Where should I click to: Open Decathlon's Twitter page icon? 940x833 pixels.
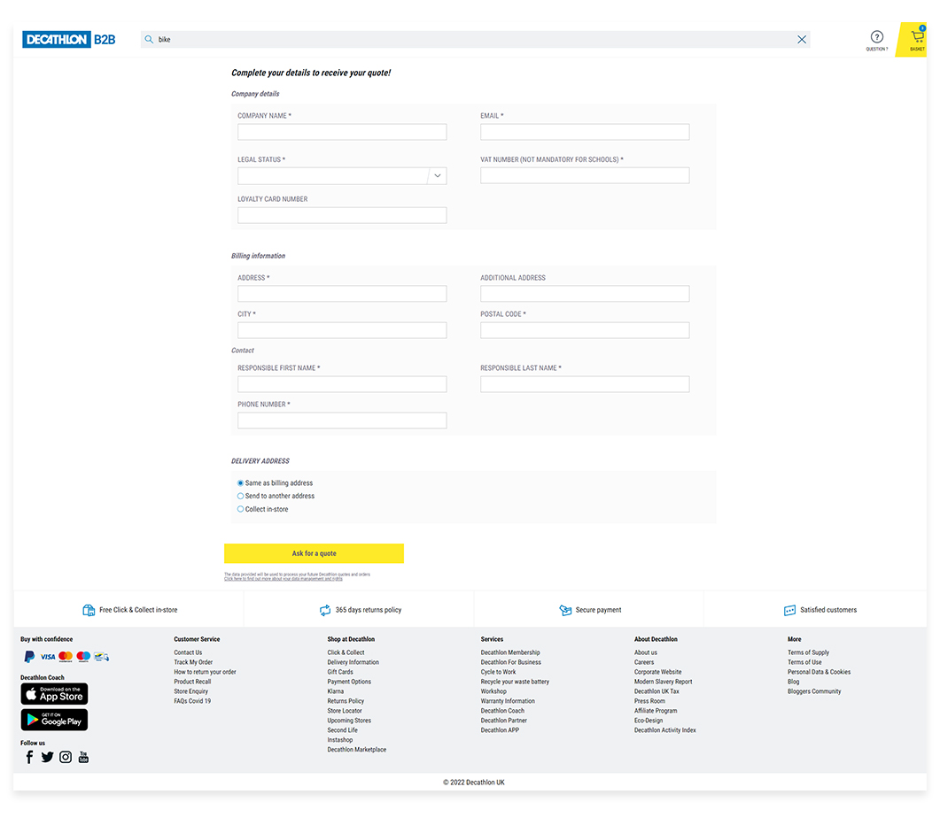[x=47, y=757]
